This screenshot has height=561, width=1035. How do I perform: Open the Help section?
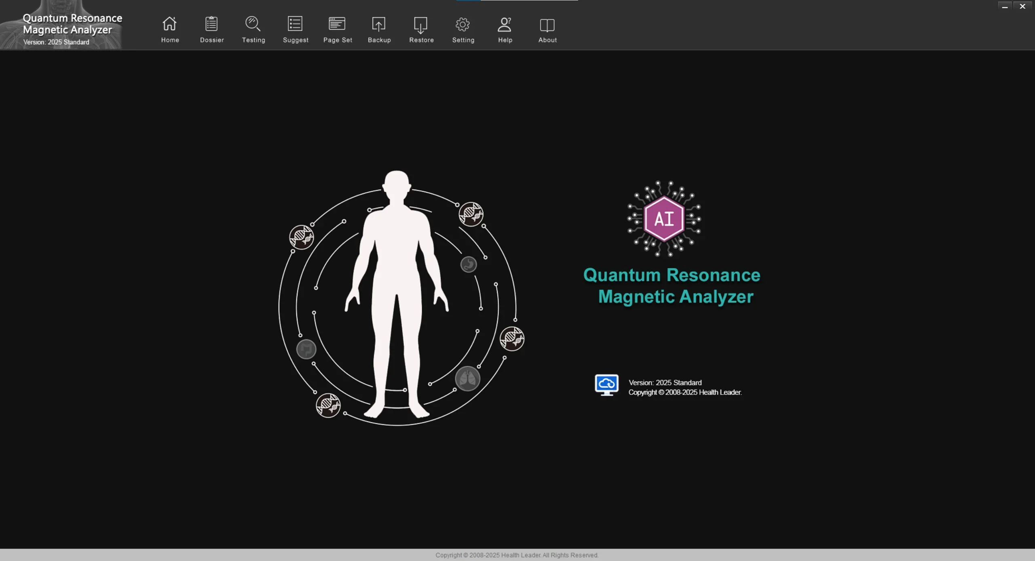tap(504, 29)
